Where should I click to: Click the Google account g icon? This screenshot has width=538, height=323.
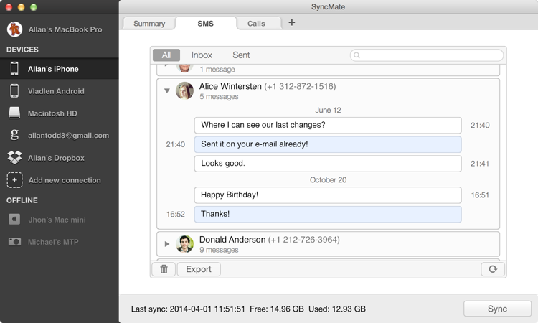pos(14,135)
